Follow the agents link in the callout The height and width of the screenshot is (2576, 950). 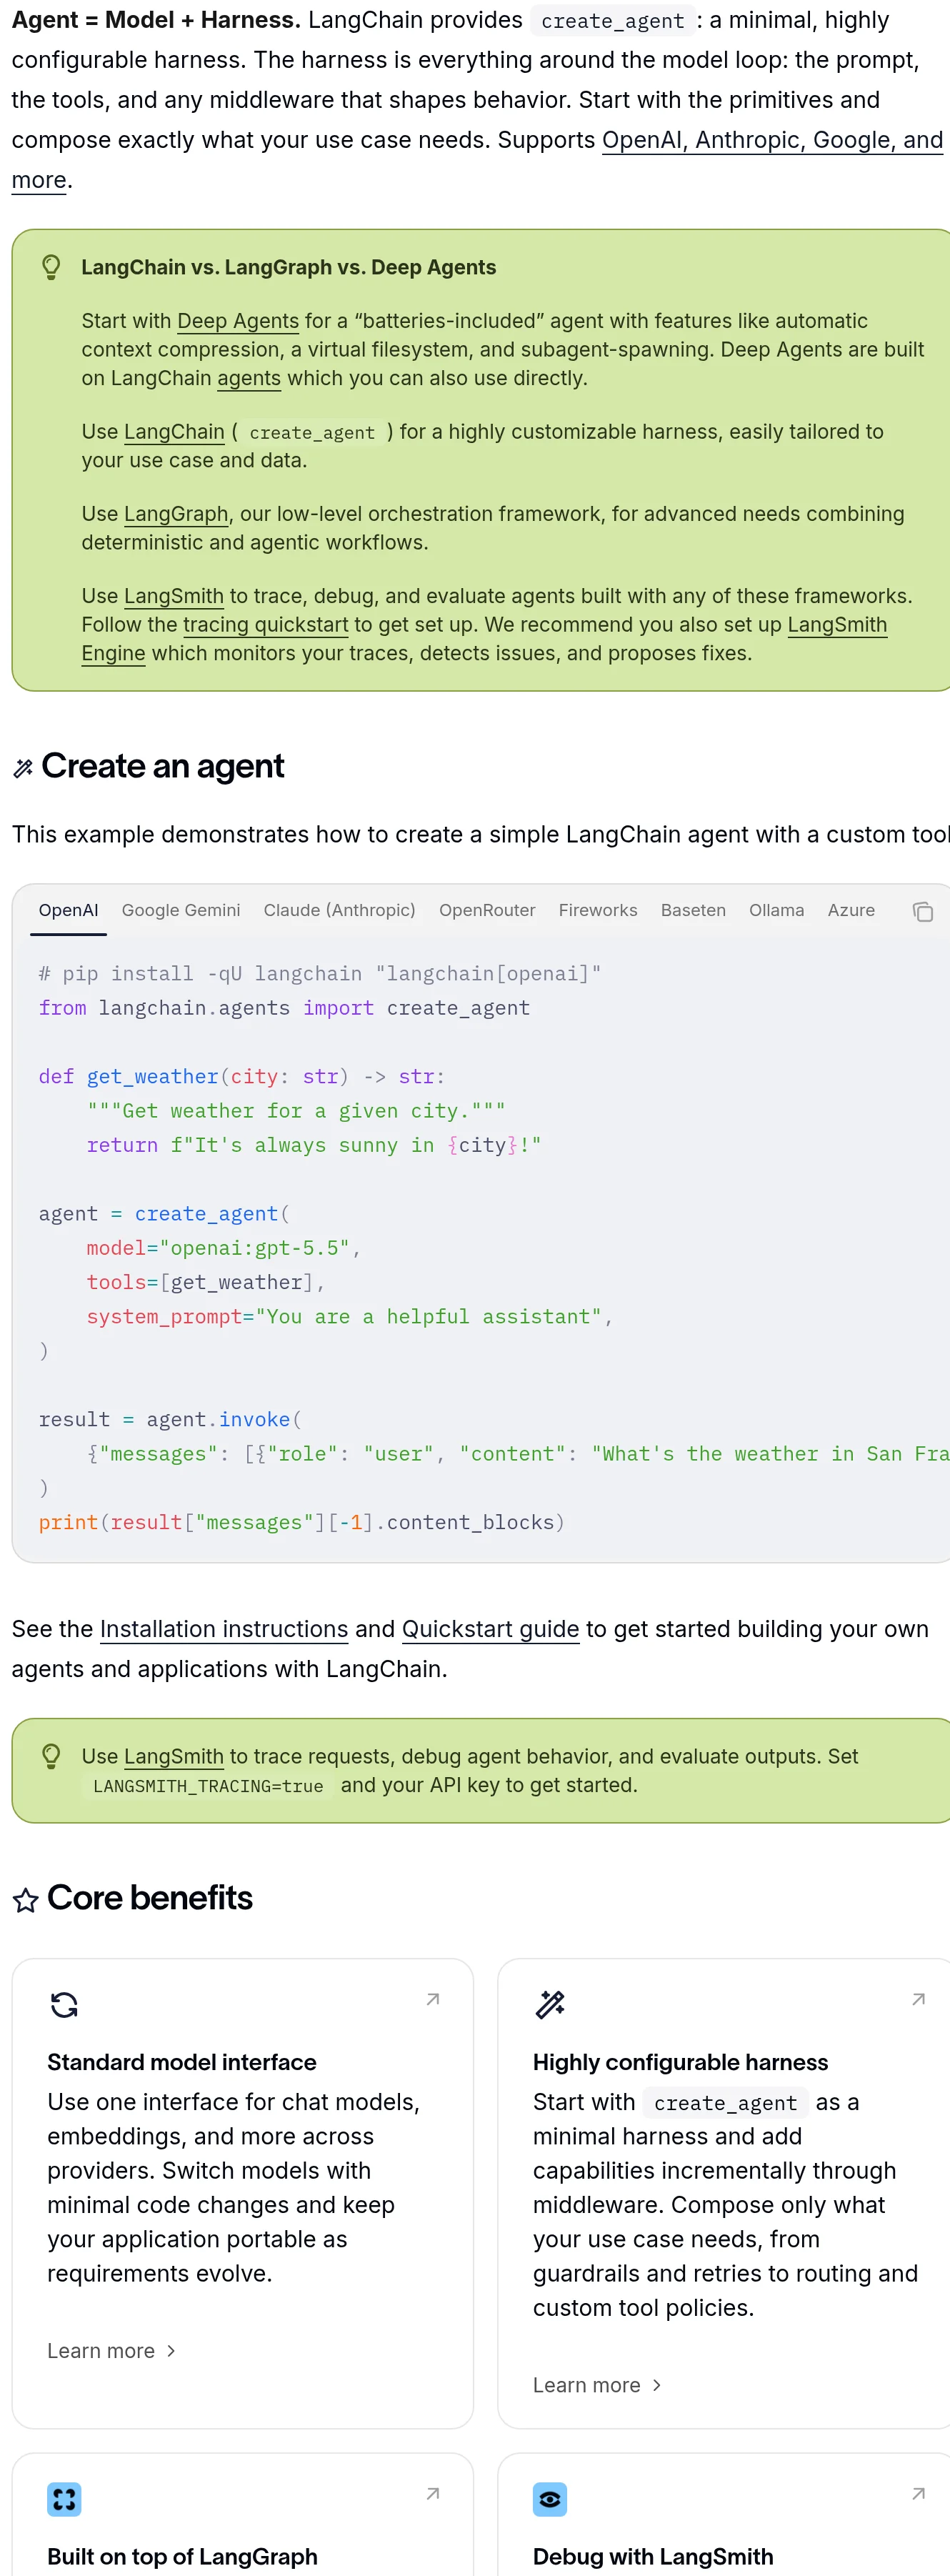(x=249, y=378)
